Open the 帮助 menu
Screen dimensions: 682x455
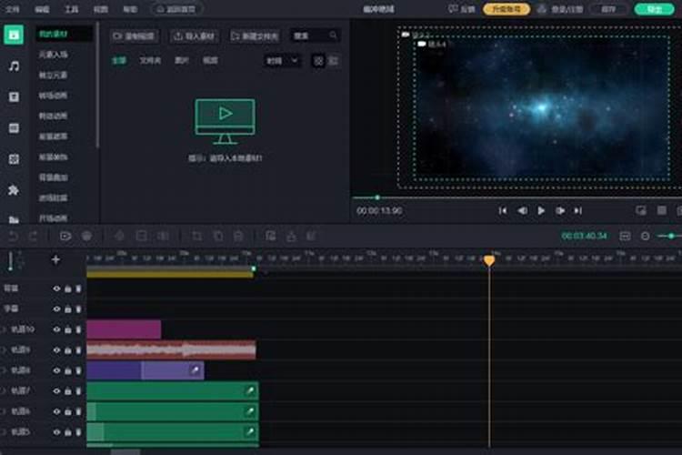130,9
